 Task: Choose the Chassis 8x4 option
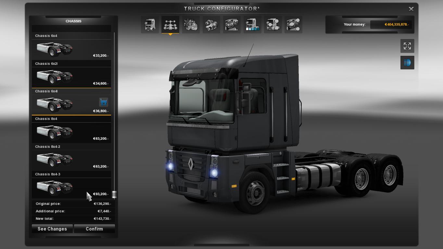pyautogui.click(x=71, y=132)
